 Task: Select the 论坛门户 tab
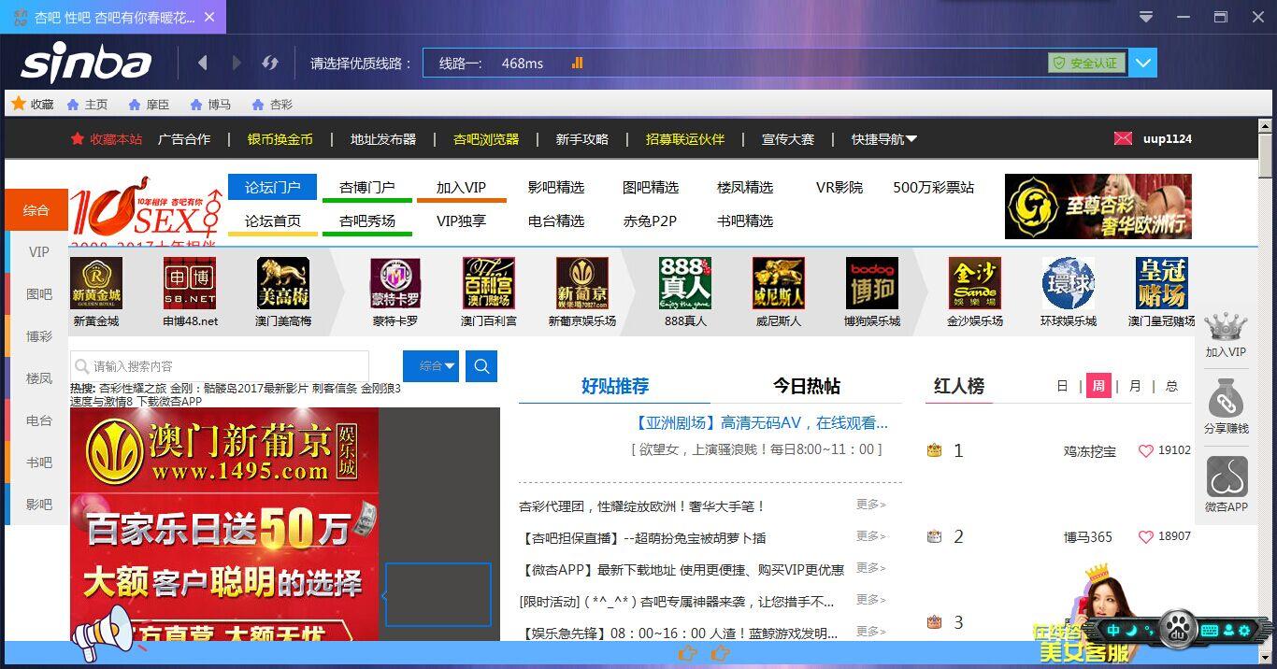(x=273, y=187)
